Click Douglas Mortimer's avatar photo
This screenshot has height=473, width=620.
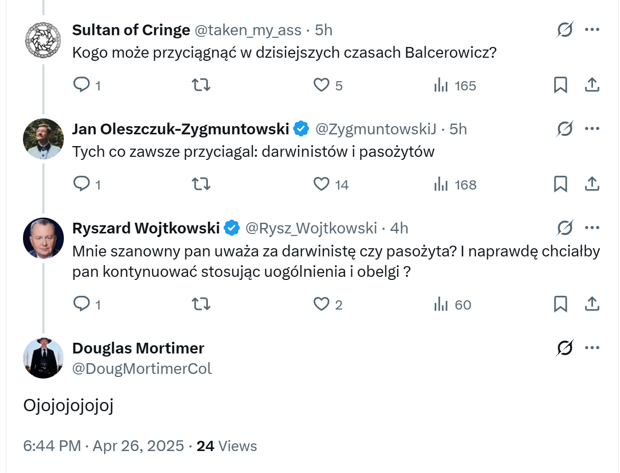click(43, 358)
